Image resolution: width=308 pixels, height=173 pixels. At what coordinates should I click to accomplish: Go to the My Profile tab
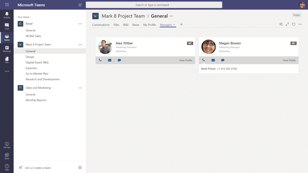tap(149, 25)
